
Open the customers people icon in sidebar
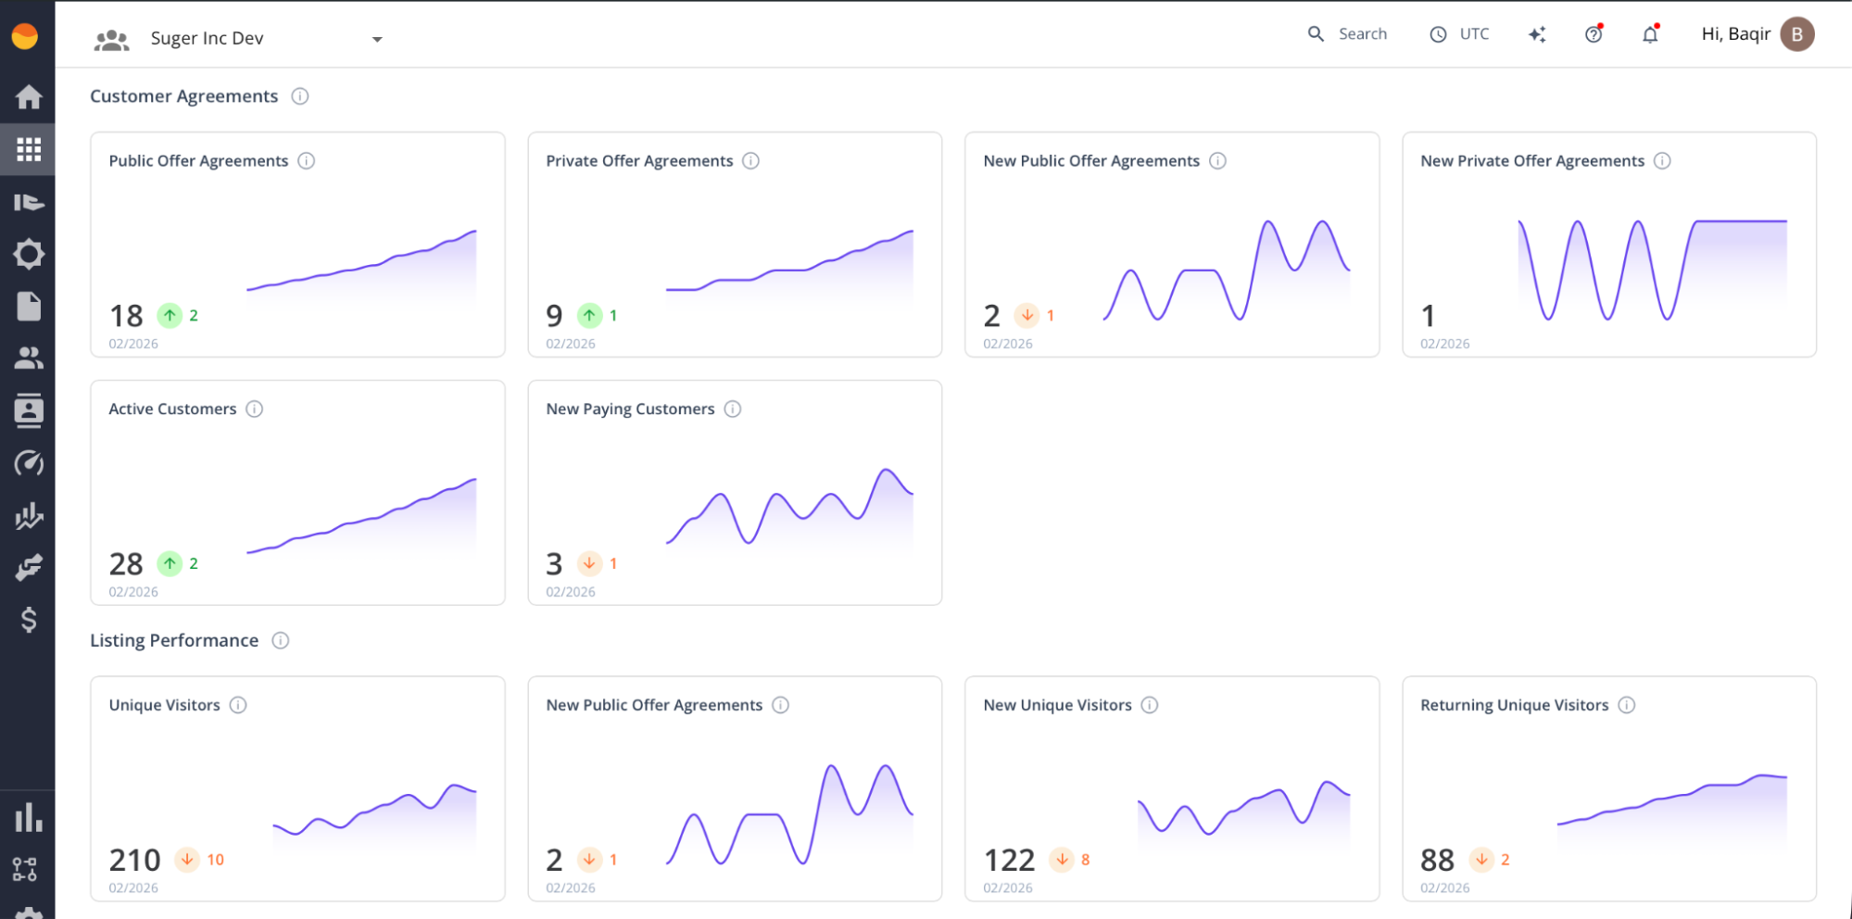pyautogui.click(x=28, y=358)
